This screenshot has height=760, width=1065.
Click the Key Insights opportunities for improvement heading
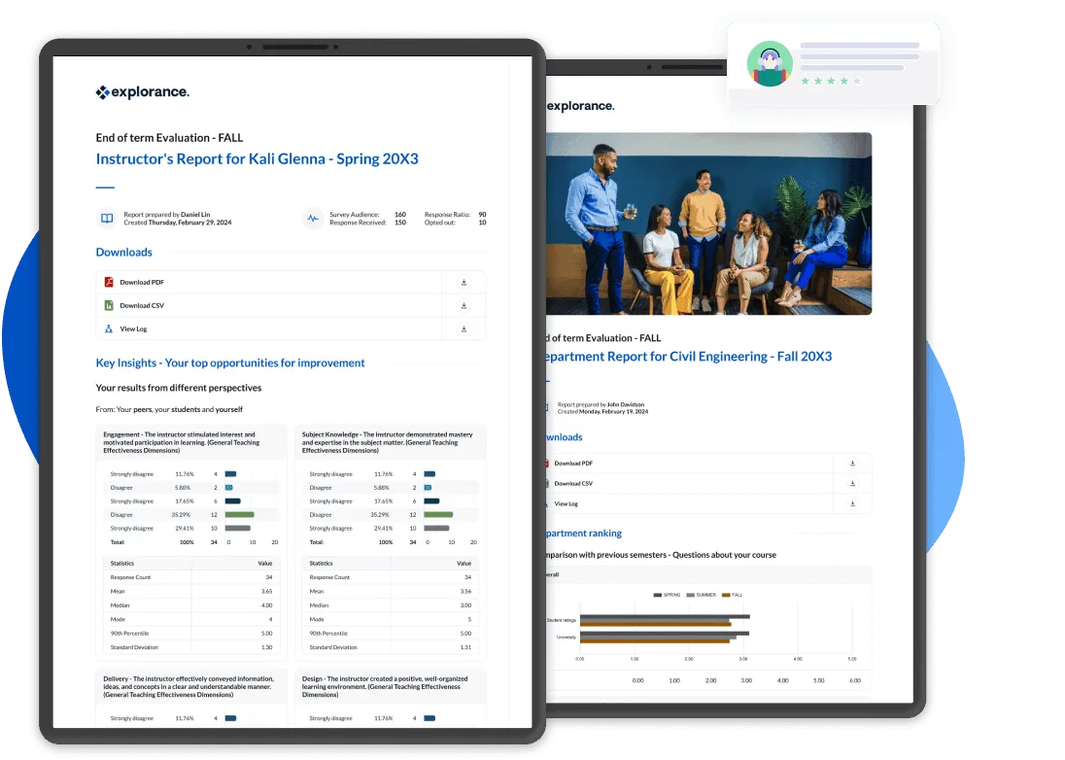pos(230,363)
